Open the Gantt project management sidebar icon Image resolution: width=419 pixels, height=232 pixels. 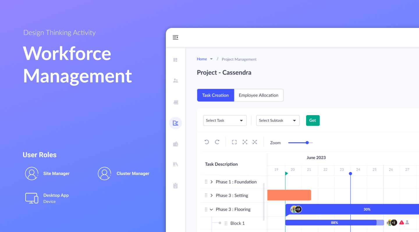175,123
